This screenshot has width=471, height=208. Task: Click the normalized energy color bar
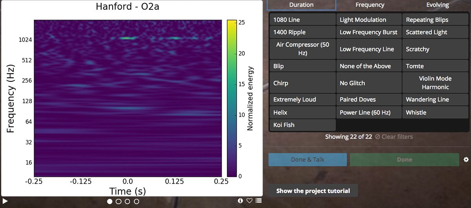pyautogui.click(x=232, y=98)
